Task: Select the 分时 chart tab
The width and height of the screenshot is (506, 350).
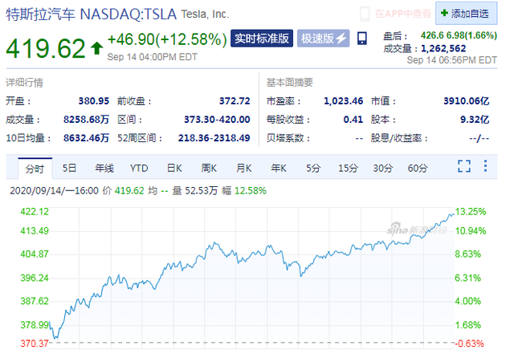Action: pos(35,169)
